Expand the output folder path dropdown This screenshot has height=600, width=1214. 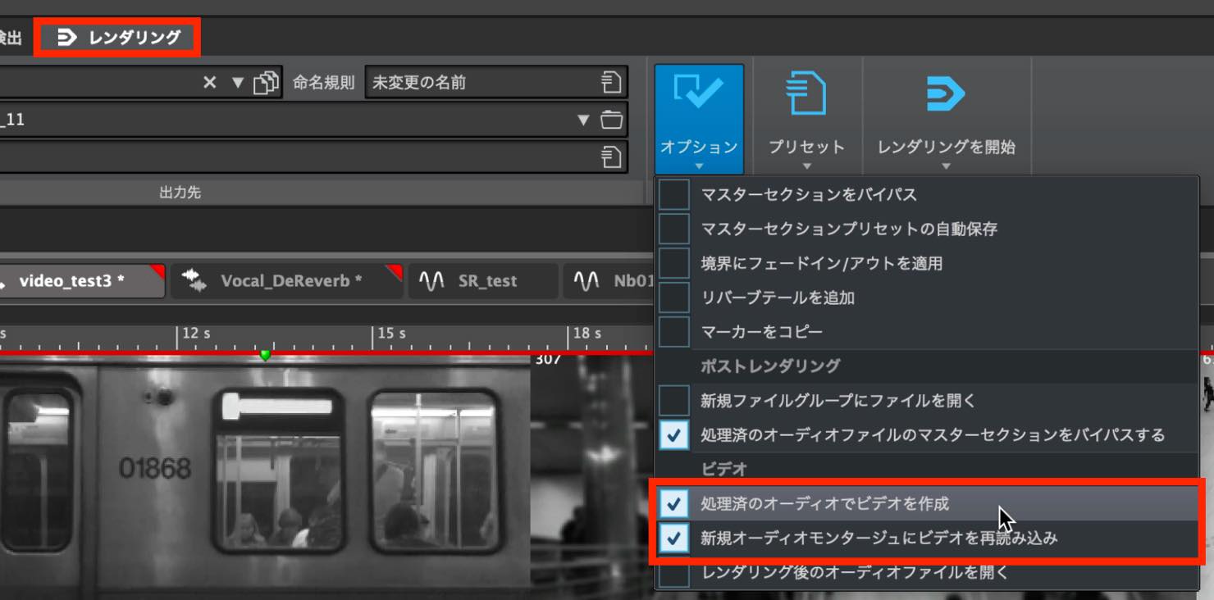click(583, 120)
